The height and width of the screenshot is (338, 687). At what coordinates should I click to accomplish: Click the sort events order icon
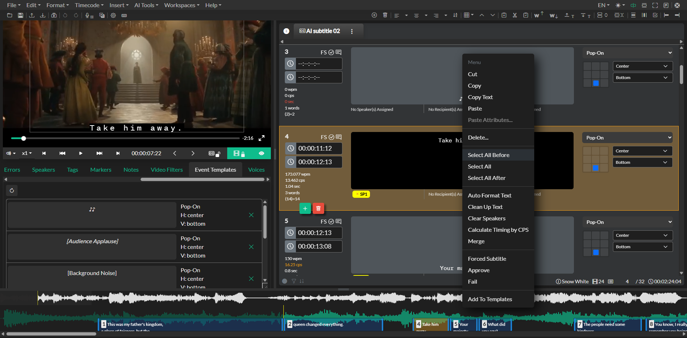pyautogui.click(x=455, y=15)
